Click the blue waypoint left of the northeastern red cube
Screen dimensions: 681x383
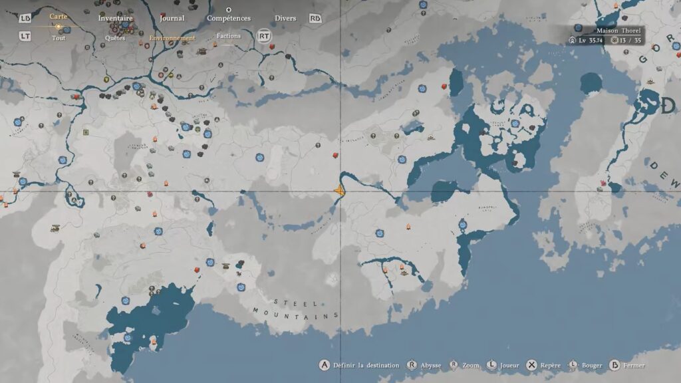pyautogui.click(x=422, y=88)
